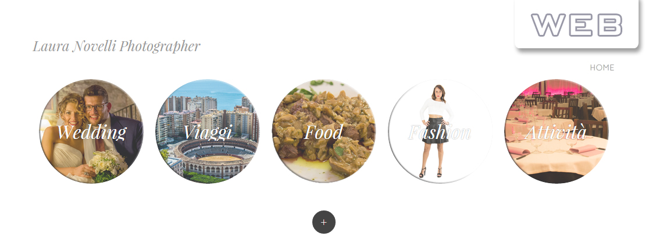The image size is (663, 250).
Task: Select the Attività text label
Action: 555,132
